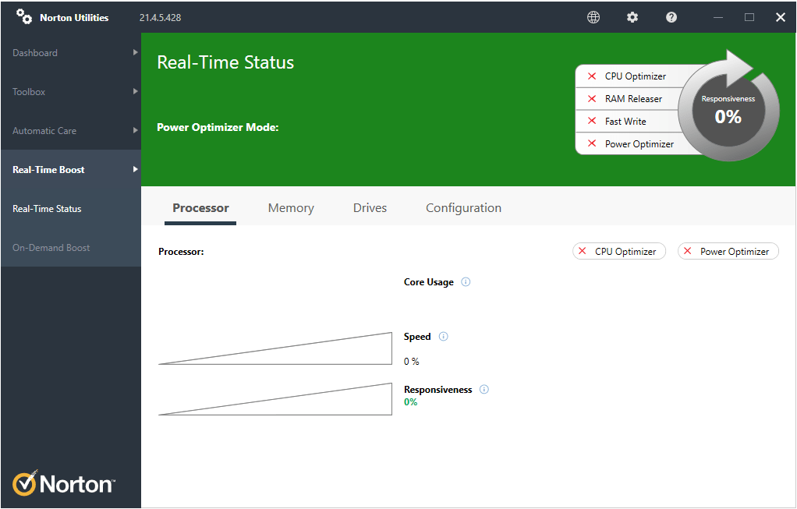Click the version number 21.4.5.428
Screen dimensions: 797x509
[160, 18]
